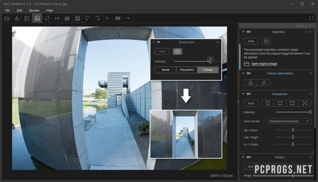Collapse Perspective advanced settings minus button
The width and height of the screenshot is (318, 182).
pos(313,152)
